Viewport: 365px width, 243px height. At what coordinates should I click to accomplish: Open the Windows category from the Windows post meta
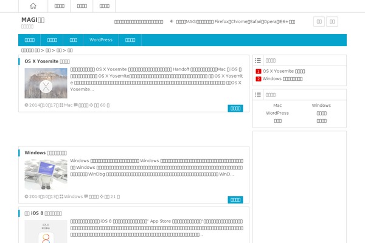pos(74,196)
